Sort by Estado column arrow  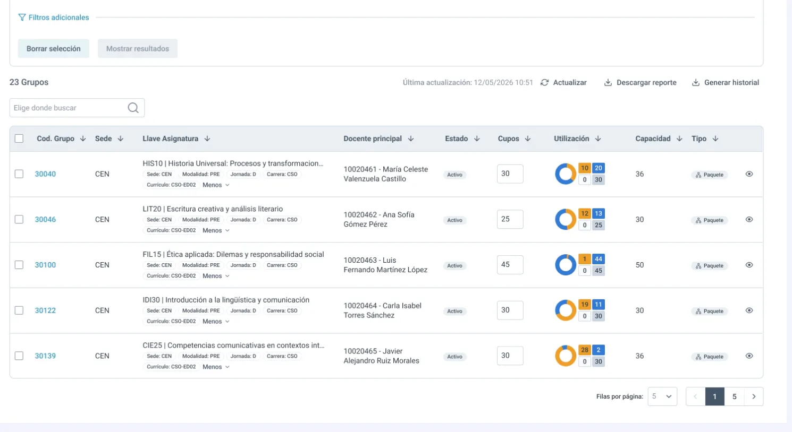click(477, 139)
